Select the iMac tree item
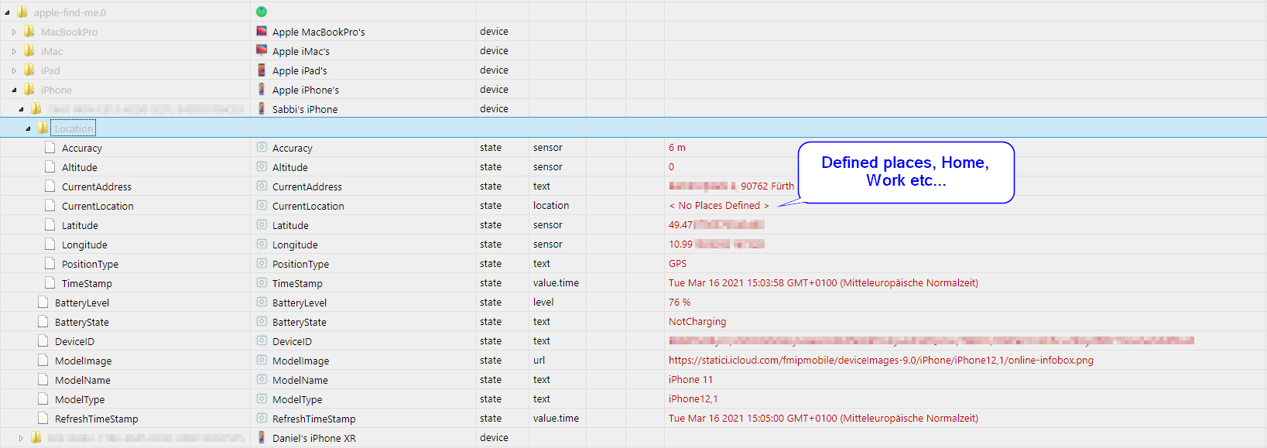 point(52,51)
